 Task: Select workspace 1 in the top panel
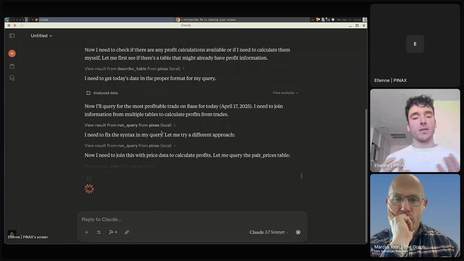11,20
